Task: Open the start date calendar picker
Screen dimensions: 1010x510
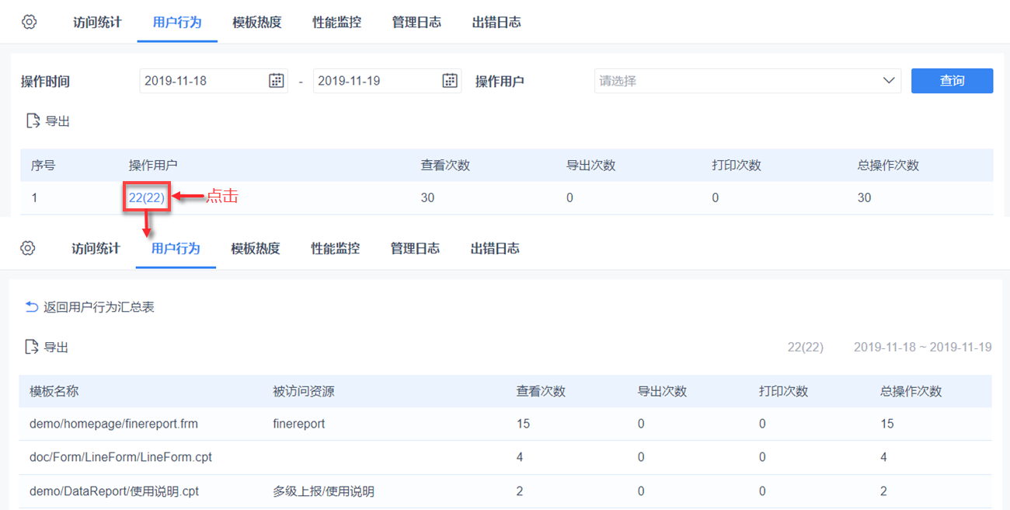Action: click(x=277, y=80)
